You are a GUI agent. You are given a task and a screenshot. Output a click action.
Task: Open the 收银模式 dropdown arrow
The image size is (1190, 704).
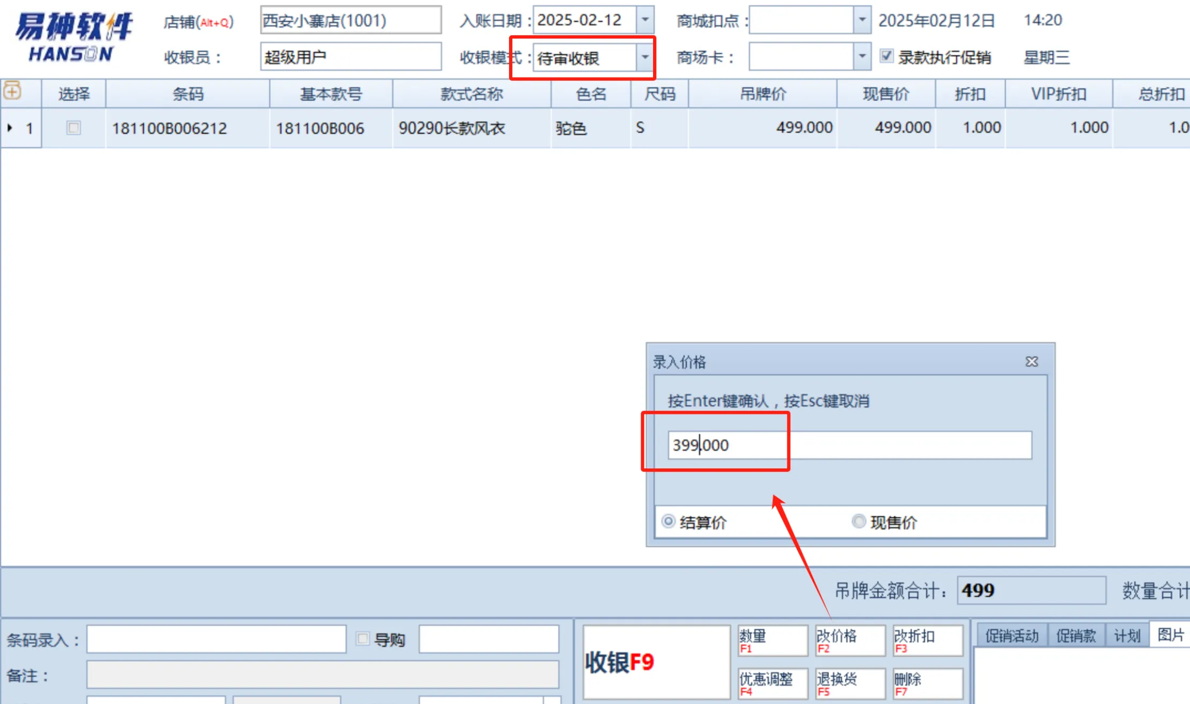tap(645, 57)
